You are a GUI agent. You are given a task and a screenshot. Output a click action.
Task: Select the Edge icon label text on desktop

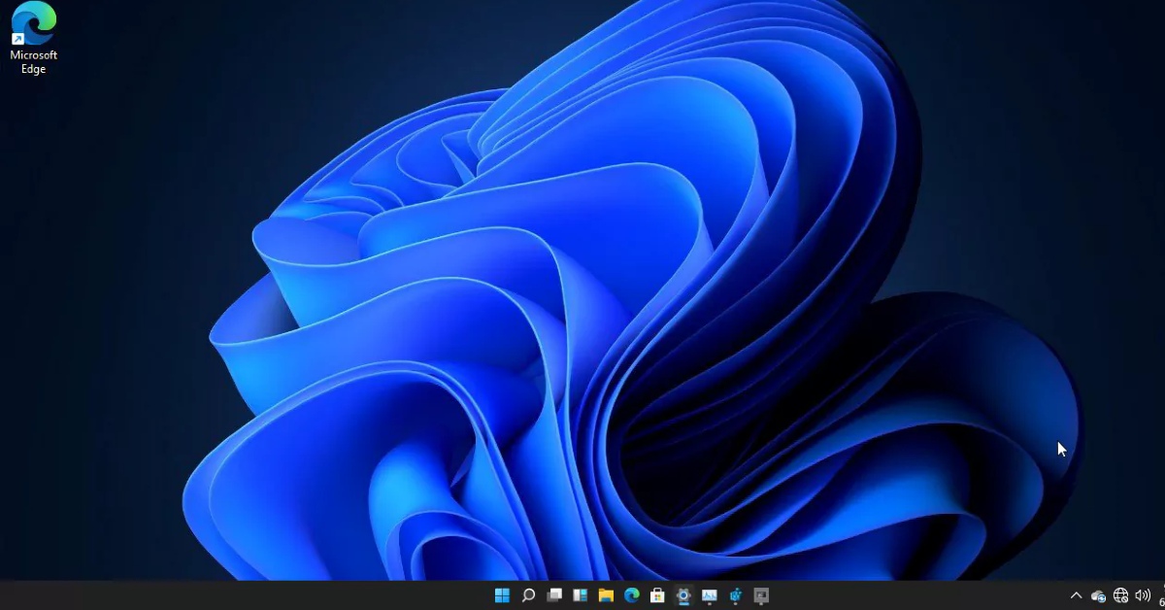[33, 61]
